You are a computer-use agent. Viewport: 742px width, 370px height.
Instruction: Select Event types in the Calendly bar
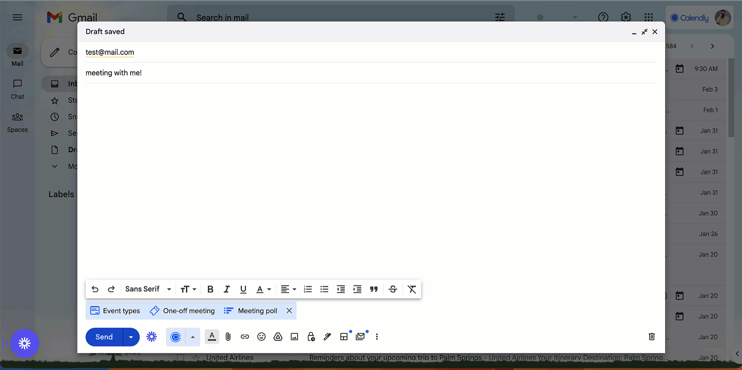(x=115, y=311)
